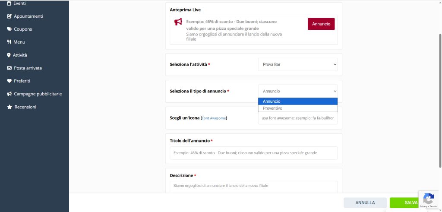Open the Prova Bar activity dropdown
This screenshot has width=442, height=212.
[x=298, y=65]
